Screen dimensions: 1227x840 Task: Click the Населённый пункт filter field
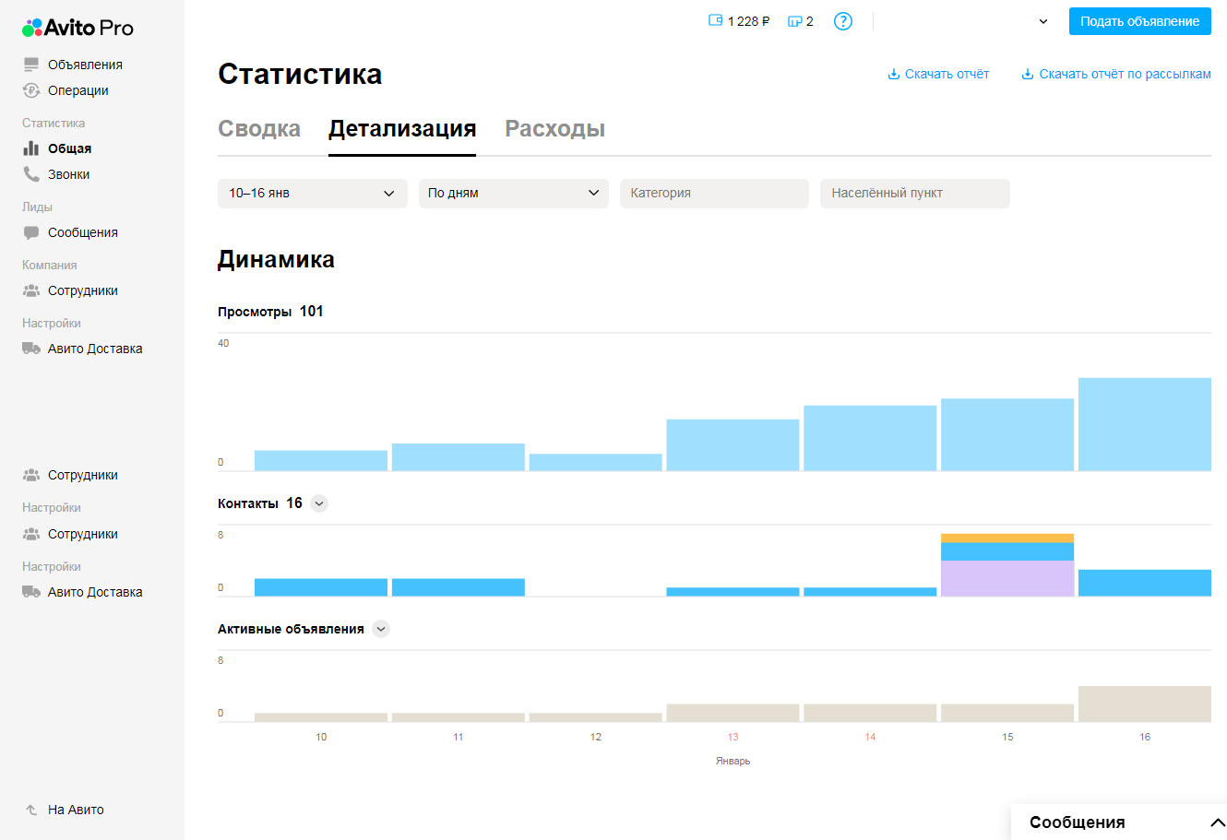click(914, 193)
